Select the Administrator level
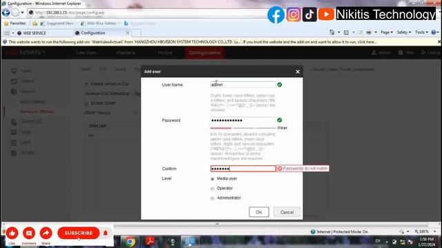Image resolution: width=442 pixels, height=248 pixels. tap(213, 198)
